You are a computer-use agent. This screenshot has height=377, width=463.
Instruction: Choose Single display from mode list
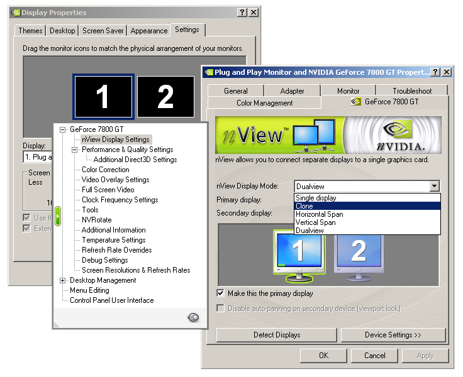(367, 198)
